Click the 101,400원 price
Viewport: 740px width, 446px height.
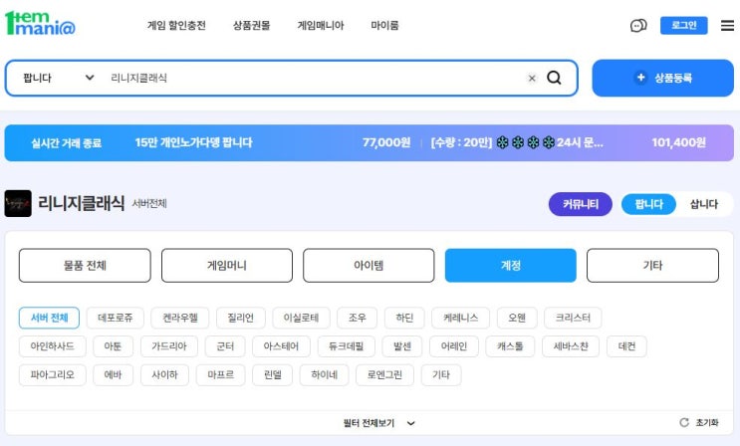pos(678,142)
